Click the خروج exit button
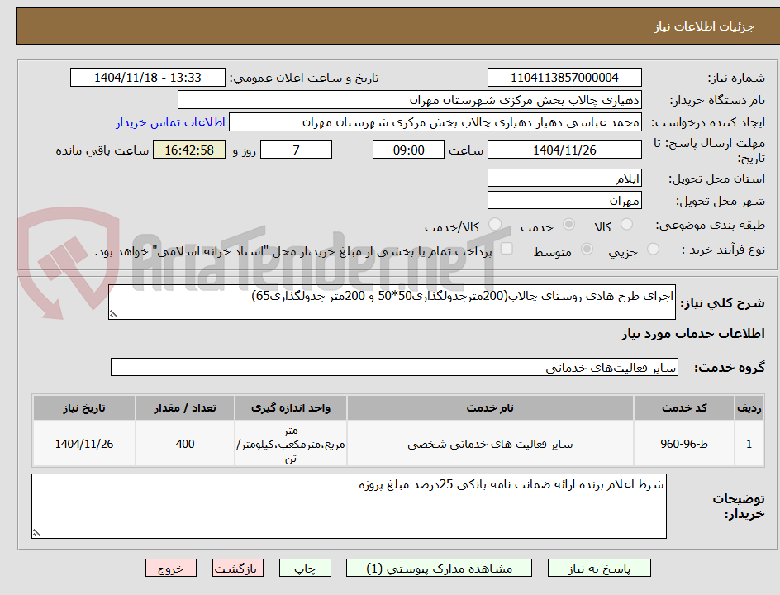 point(171,568)
